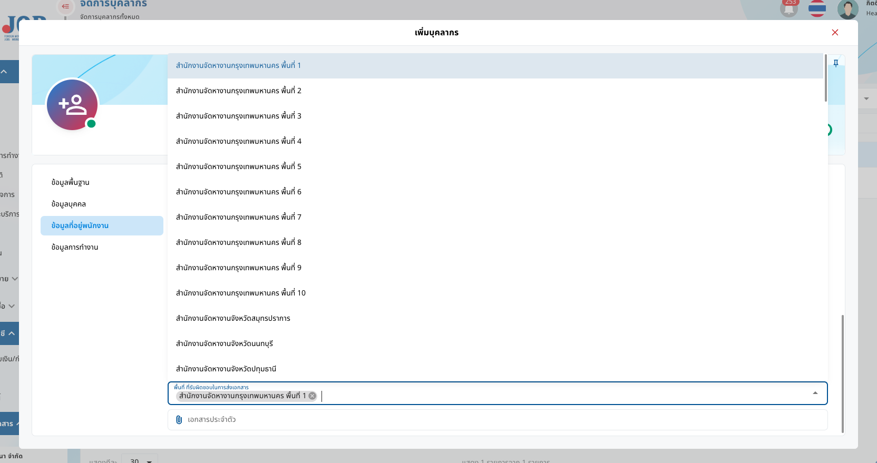Select Bangkok employment office Area 2
Viewport: 877px width, 463px height.
click(239, 91)
